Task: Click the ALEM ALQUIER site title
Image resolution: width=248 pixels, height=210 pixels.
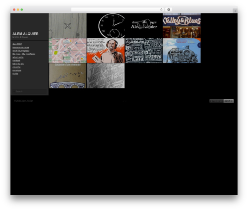Action: point(25,34)
